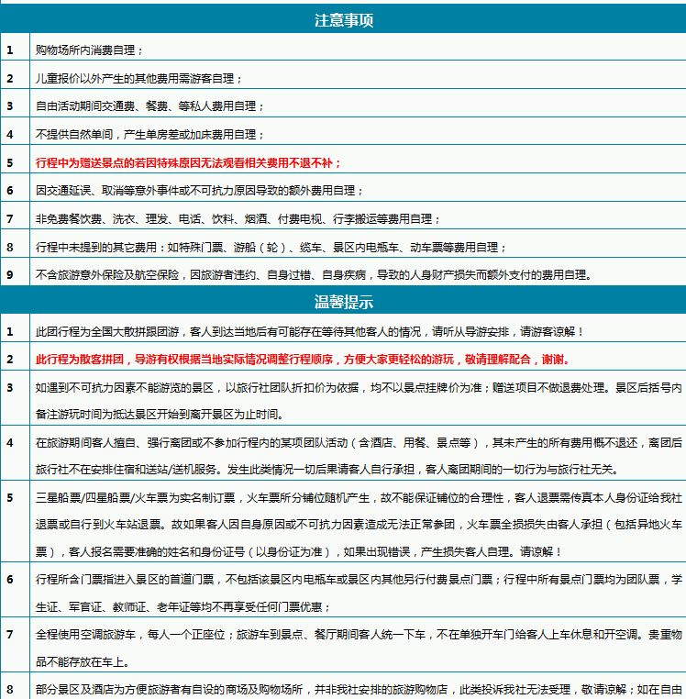Click number 9 cell in 注意事项 table
This screenshot has width=686, height=699.
(x=10, y=274)
